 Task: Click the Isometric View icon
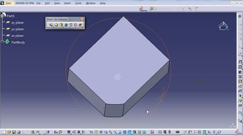tap(129, 132)
